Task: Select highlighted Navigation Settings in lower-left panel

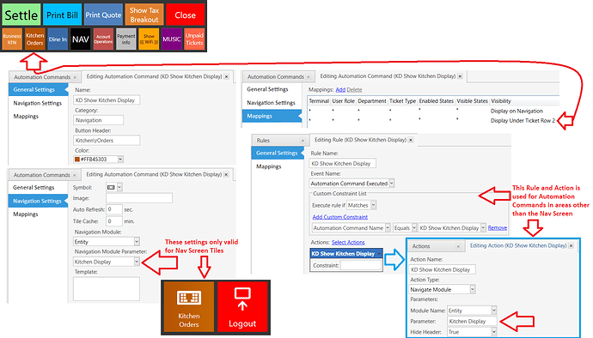Action: point(38,201)
